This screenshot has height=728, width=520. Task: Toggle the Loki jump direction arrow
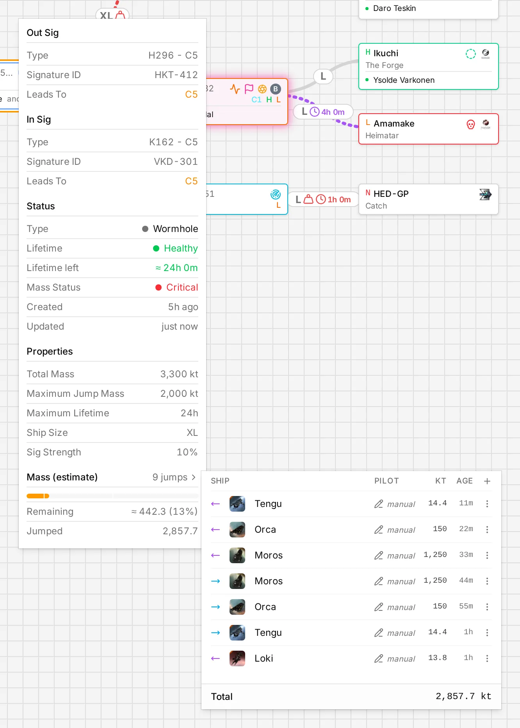(x=215, y=658)
